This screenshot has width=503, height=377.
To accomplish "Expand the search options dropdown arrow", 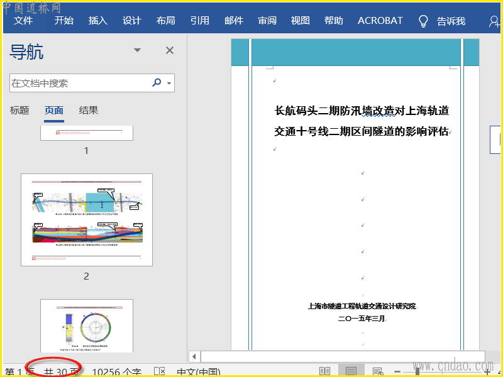I will [x=169, y=84].
